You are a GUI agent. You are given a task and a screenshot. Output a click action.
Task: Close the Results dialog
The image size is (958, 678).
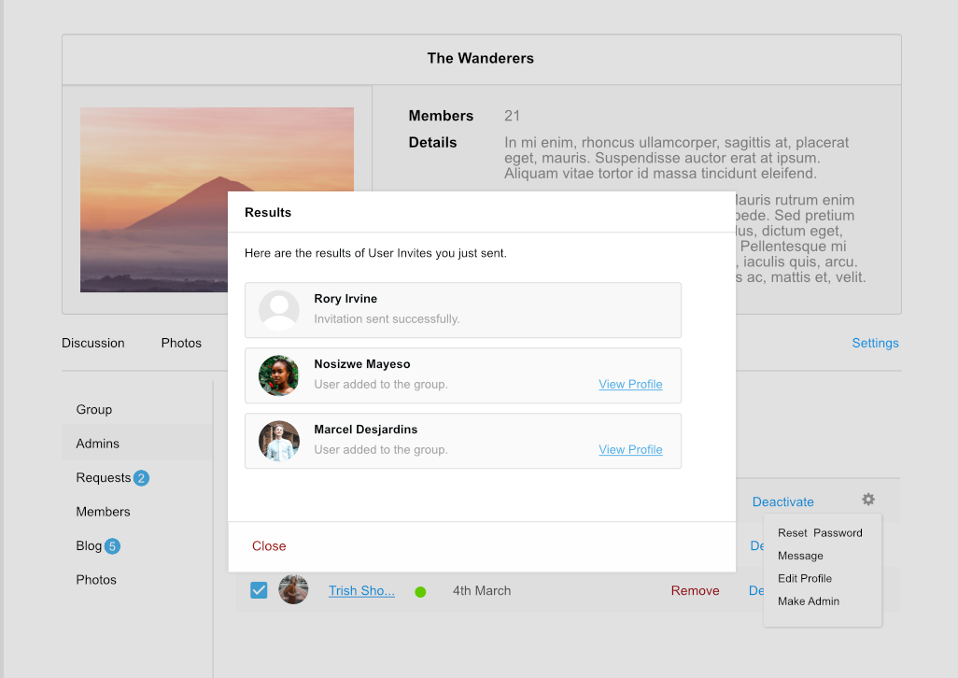(269, 546)
